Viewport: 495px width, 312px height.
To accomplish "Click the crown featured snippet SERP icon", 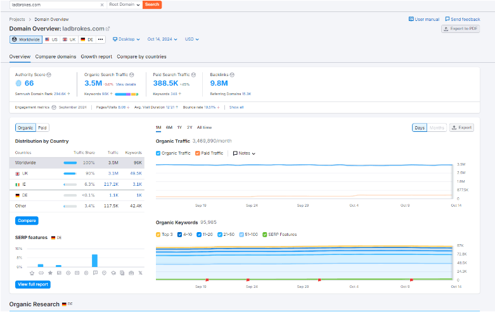I will coord(32,273).
